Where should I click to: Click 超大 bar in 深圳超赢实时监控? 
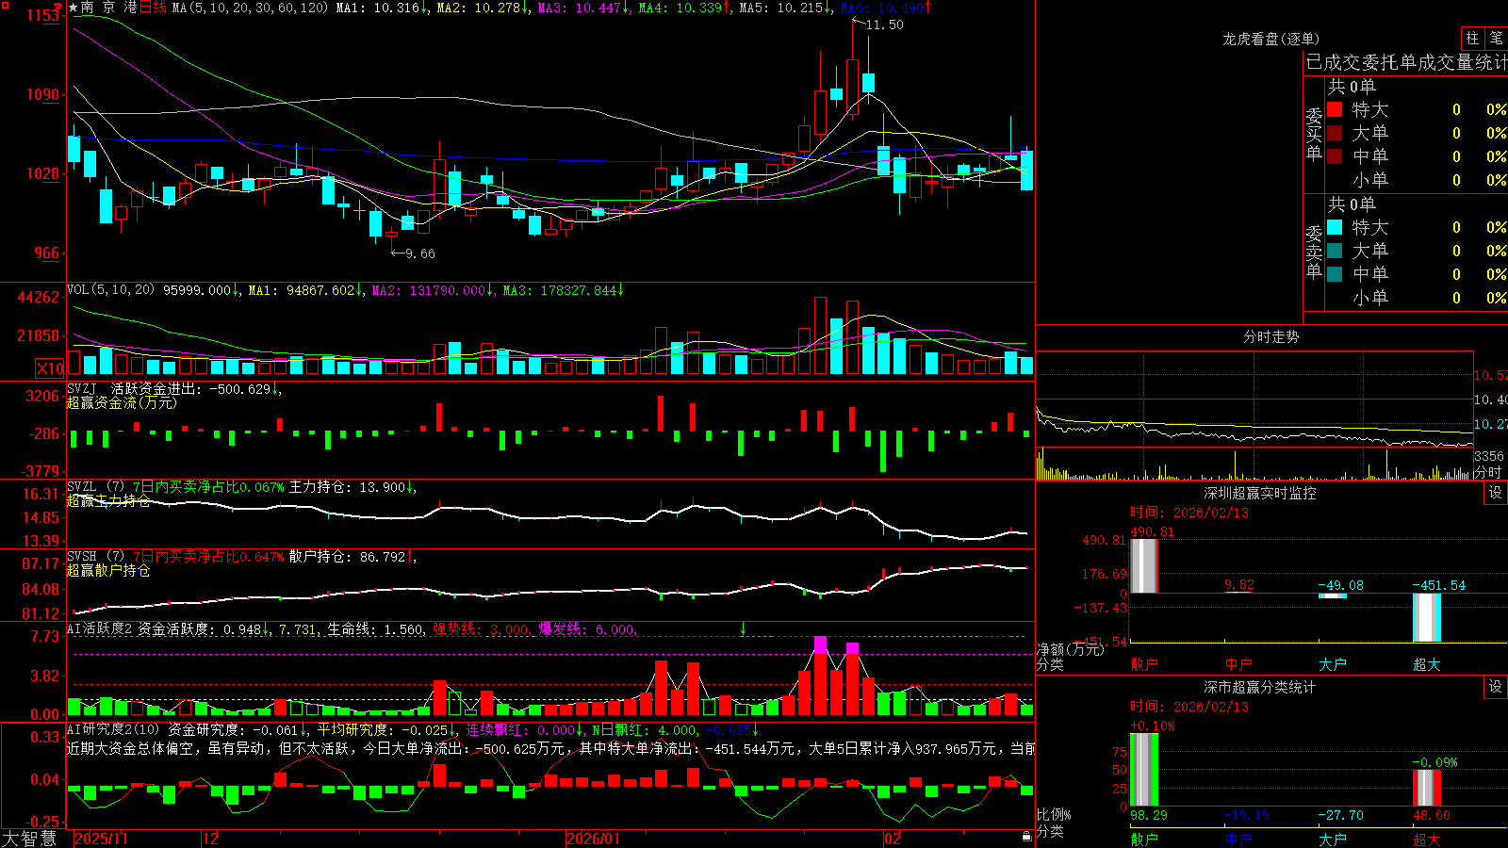1427,617
